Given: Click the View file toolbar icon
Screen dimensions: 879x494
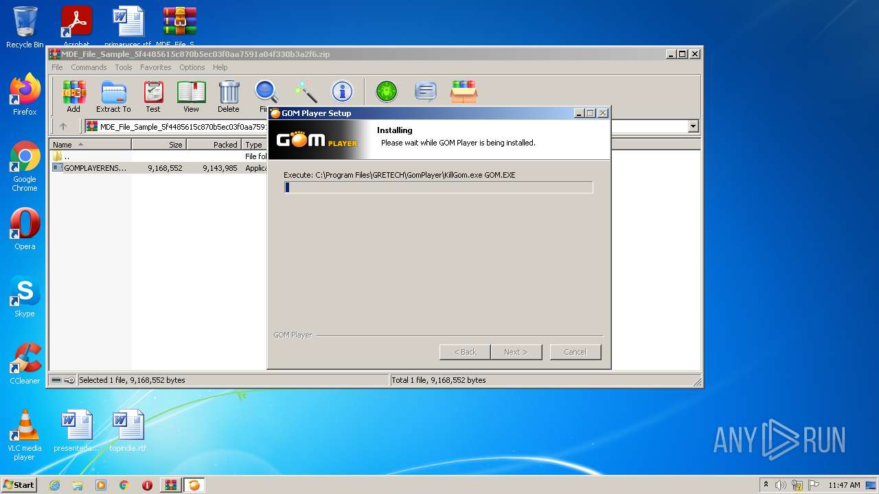Looking at the screenshot, I should 191,97.
